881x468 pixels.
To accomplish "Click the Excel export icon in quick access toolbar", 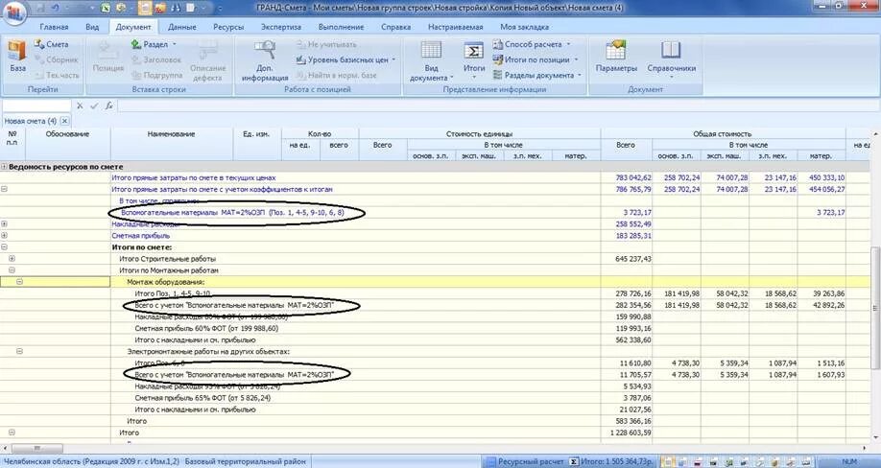I will 105,9.
